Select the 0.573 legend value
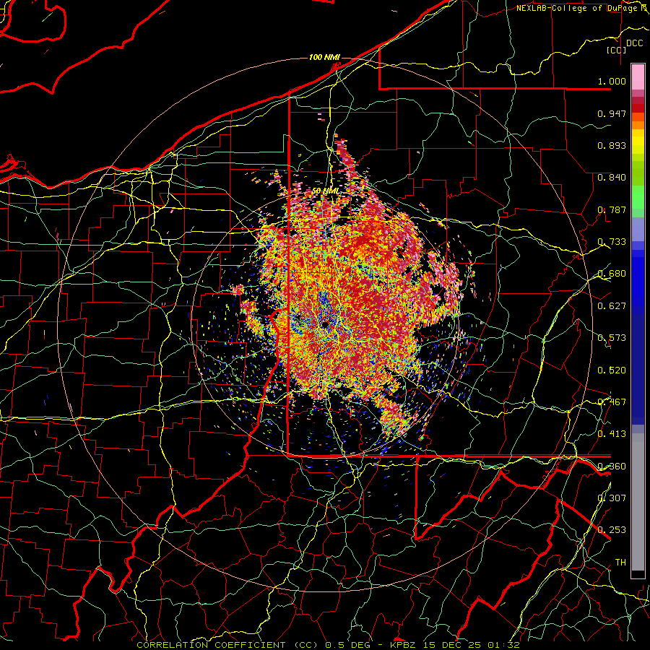The width and height of the screenshot is (650, 650). [612, 338]
